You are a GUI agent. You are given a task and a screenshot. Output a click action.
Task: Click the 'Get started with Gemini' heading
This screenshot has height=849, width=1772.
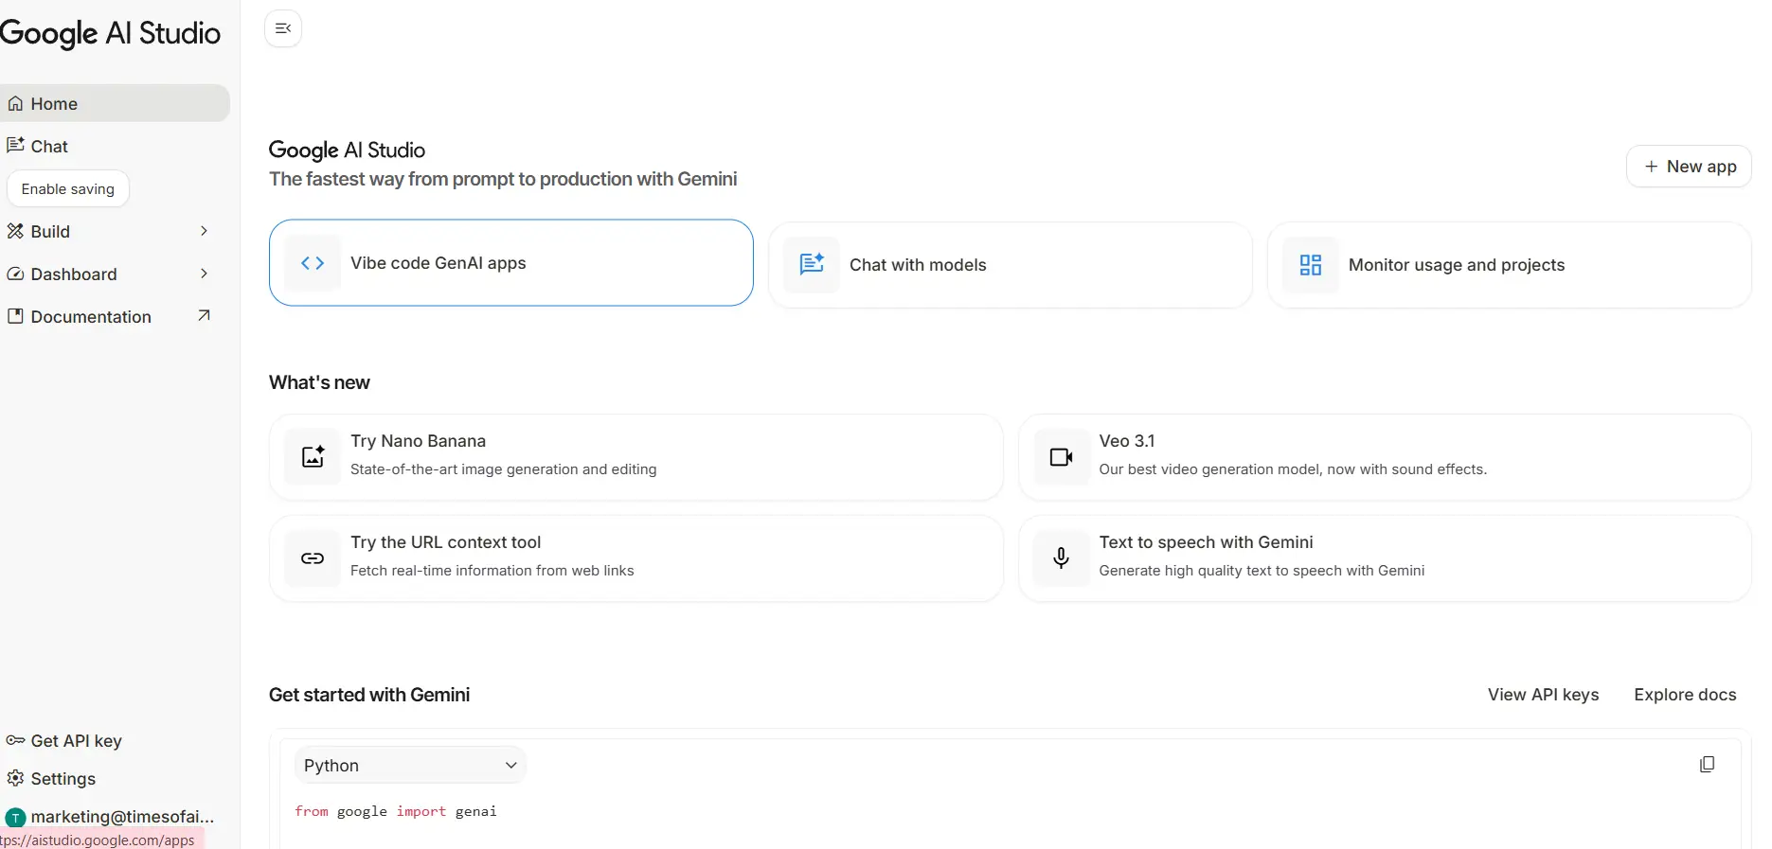pyautogui.click(x=369, y=695)
